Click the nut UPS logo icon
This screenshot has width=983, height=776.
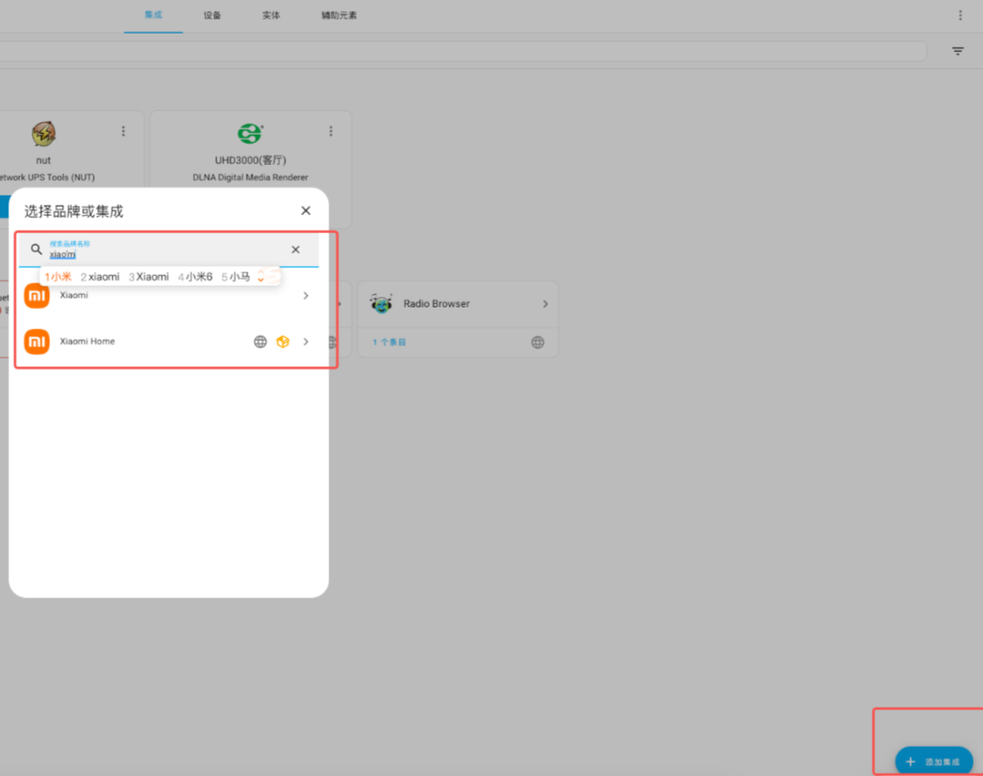44,133
